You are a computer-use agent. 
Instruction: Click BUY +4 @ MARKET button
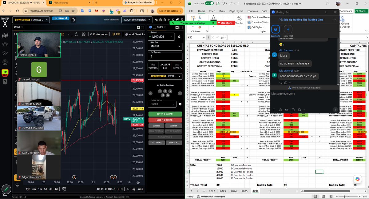coord(165,114)
